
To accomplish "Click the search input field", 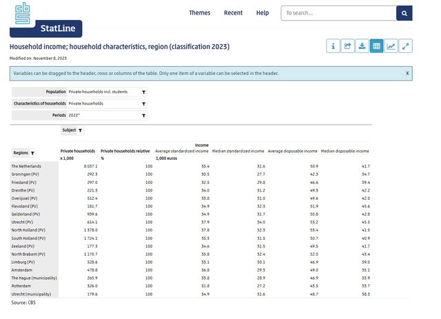I will [338, 13].
